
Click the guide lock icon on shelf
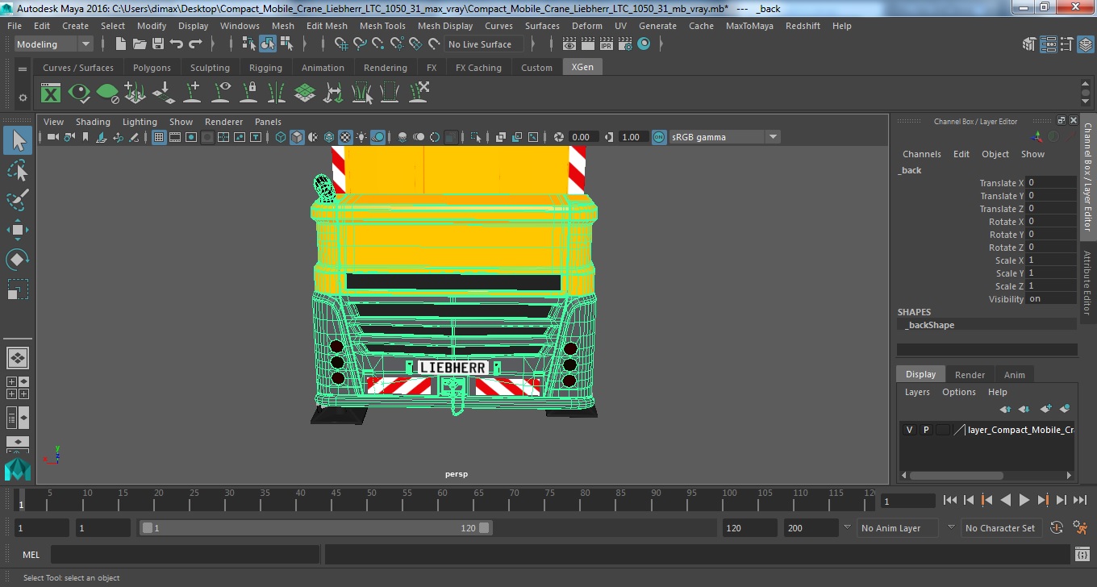(249, 93)
